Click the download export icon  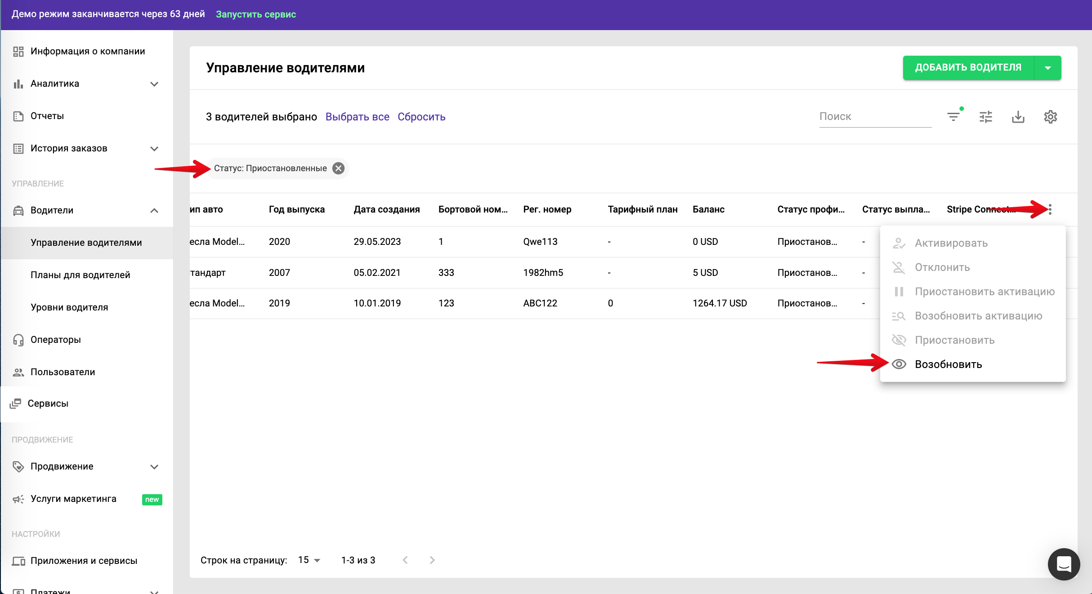pyautogui.click(x=1018, y=117)
